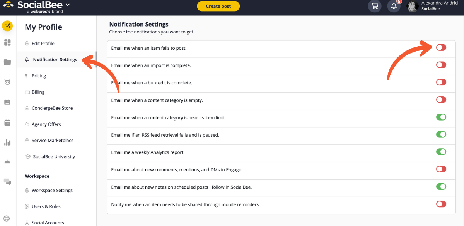Select Edit Profile in My Profile menu
This screenshot has height=226, width=464.
point(43,44)
